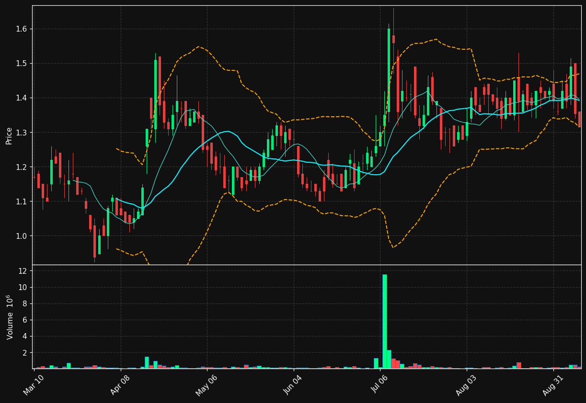The width and height of the screenshot is (586, 403).
Task: Click the Apr 08 date label
Action: (x=120, y=385)
